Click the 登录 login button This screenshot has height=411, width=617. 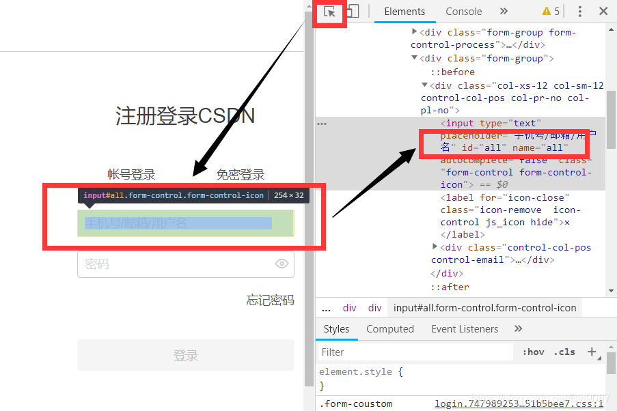pyautogui.click(x=186, y=355)
